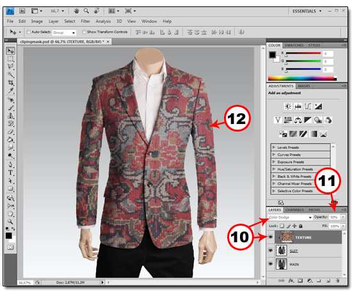The height and width of the screenshot is (294, 352).
Task: Select the Horizontal Type tool
Action: (x=10, y=173)
